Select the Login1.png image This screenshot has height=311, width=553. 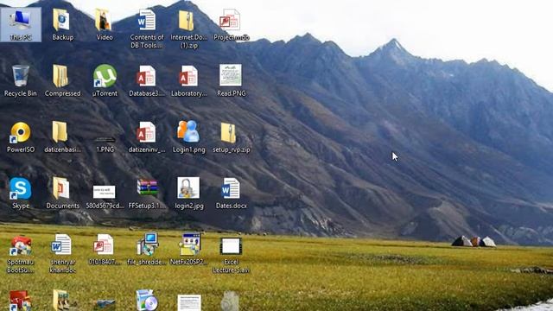point(188,137)
